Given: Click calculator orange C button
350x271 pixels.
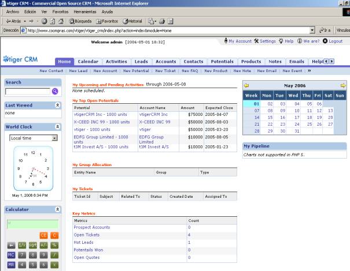Looking at the screenshot, I should (54, 235).
